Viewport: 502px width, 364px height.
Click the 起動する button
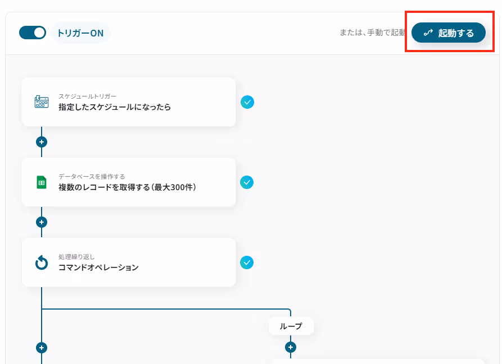point(448,33)
